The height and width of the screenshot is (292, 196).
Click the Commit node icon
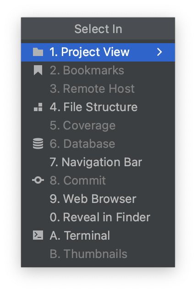coord(38,180)
